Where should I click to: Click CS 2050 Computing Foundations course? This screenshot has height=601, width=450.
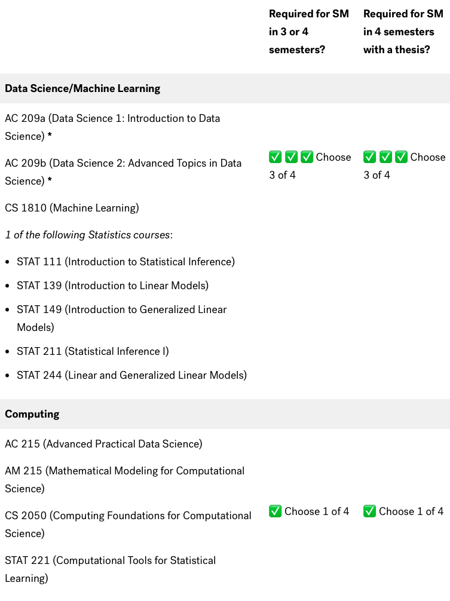click(x=128, y=525)
